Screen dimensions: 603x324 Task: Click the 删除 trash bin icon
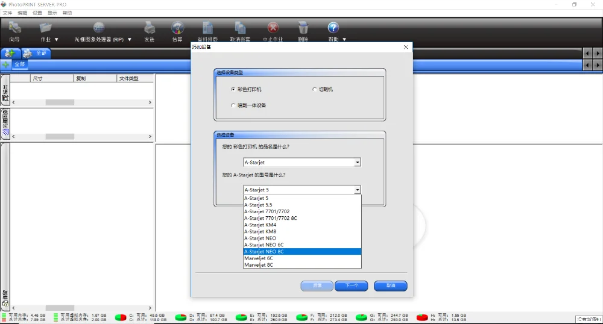[x=303, y=28]
